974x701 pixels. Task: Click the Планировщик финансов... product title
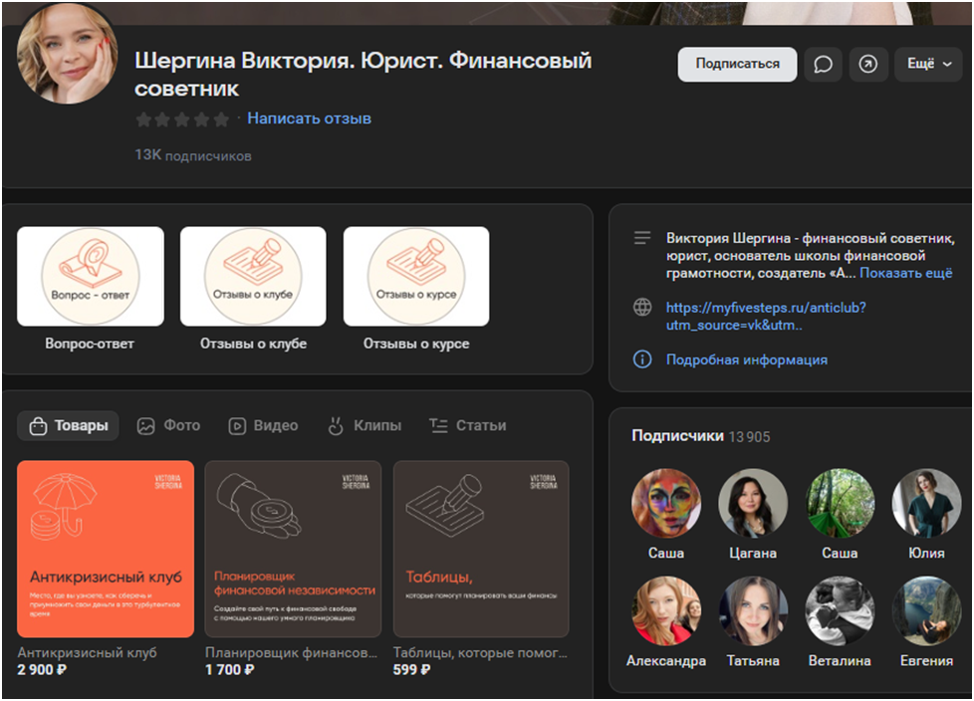click(x=292, y=652)
